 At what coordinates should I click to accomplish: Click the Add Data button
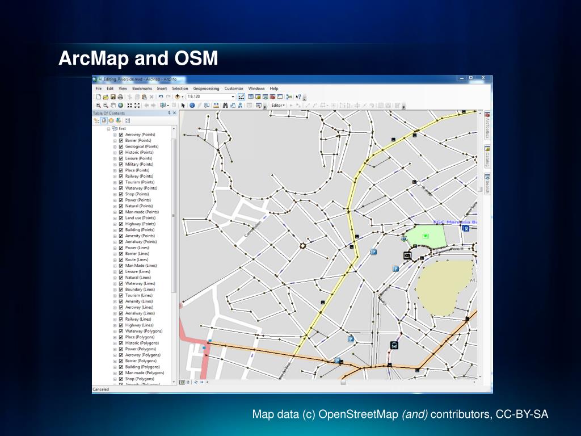tap(178, 97)
